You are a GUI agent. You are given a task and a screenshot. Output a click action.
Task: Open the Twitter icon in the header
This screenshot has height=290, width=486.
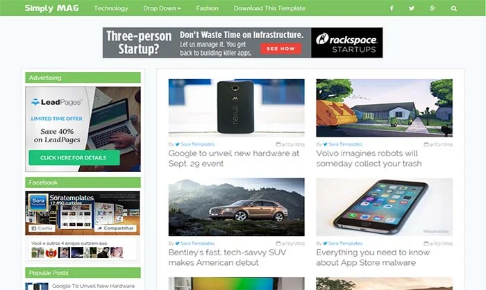[x=412, y=8]
